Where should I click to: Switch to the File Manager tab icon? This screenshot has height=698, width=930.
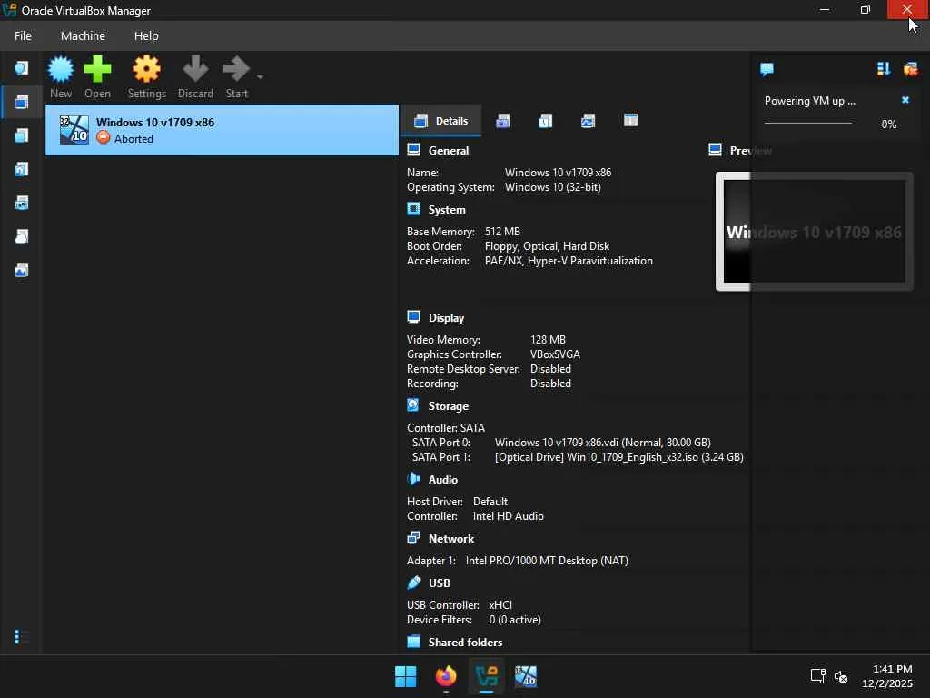point(630,121)
